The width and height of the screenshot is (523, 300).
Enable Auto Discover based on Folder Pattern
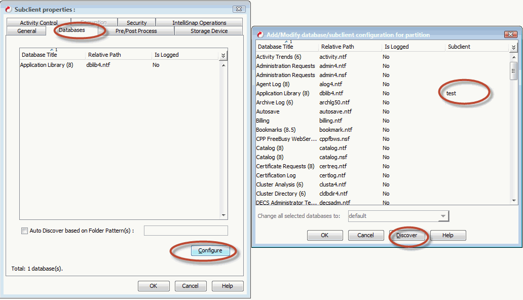coord(24,231)
